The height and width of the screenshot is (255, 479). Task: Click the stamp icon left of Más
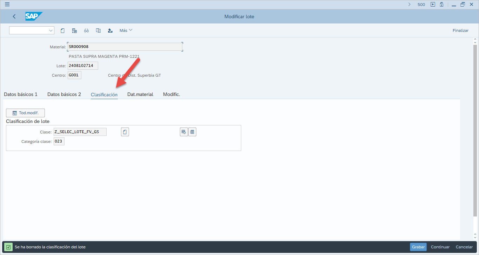[x=110, y=30]
